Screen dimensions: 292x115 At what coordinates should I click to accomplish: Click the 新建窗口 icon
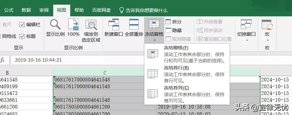pos(114,24)
